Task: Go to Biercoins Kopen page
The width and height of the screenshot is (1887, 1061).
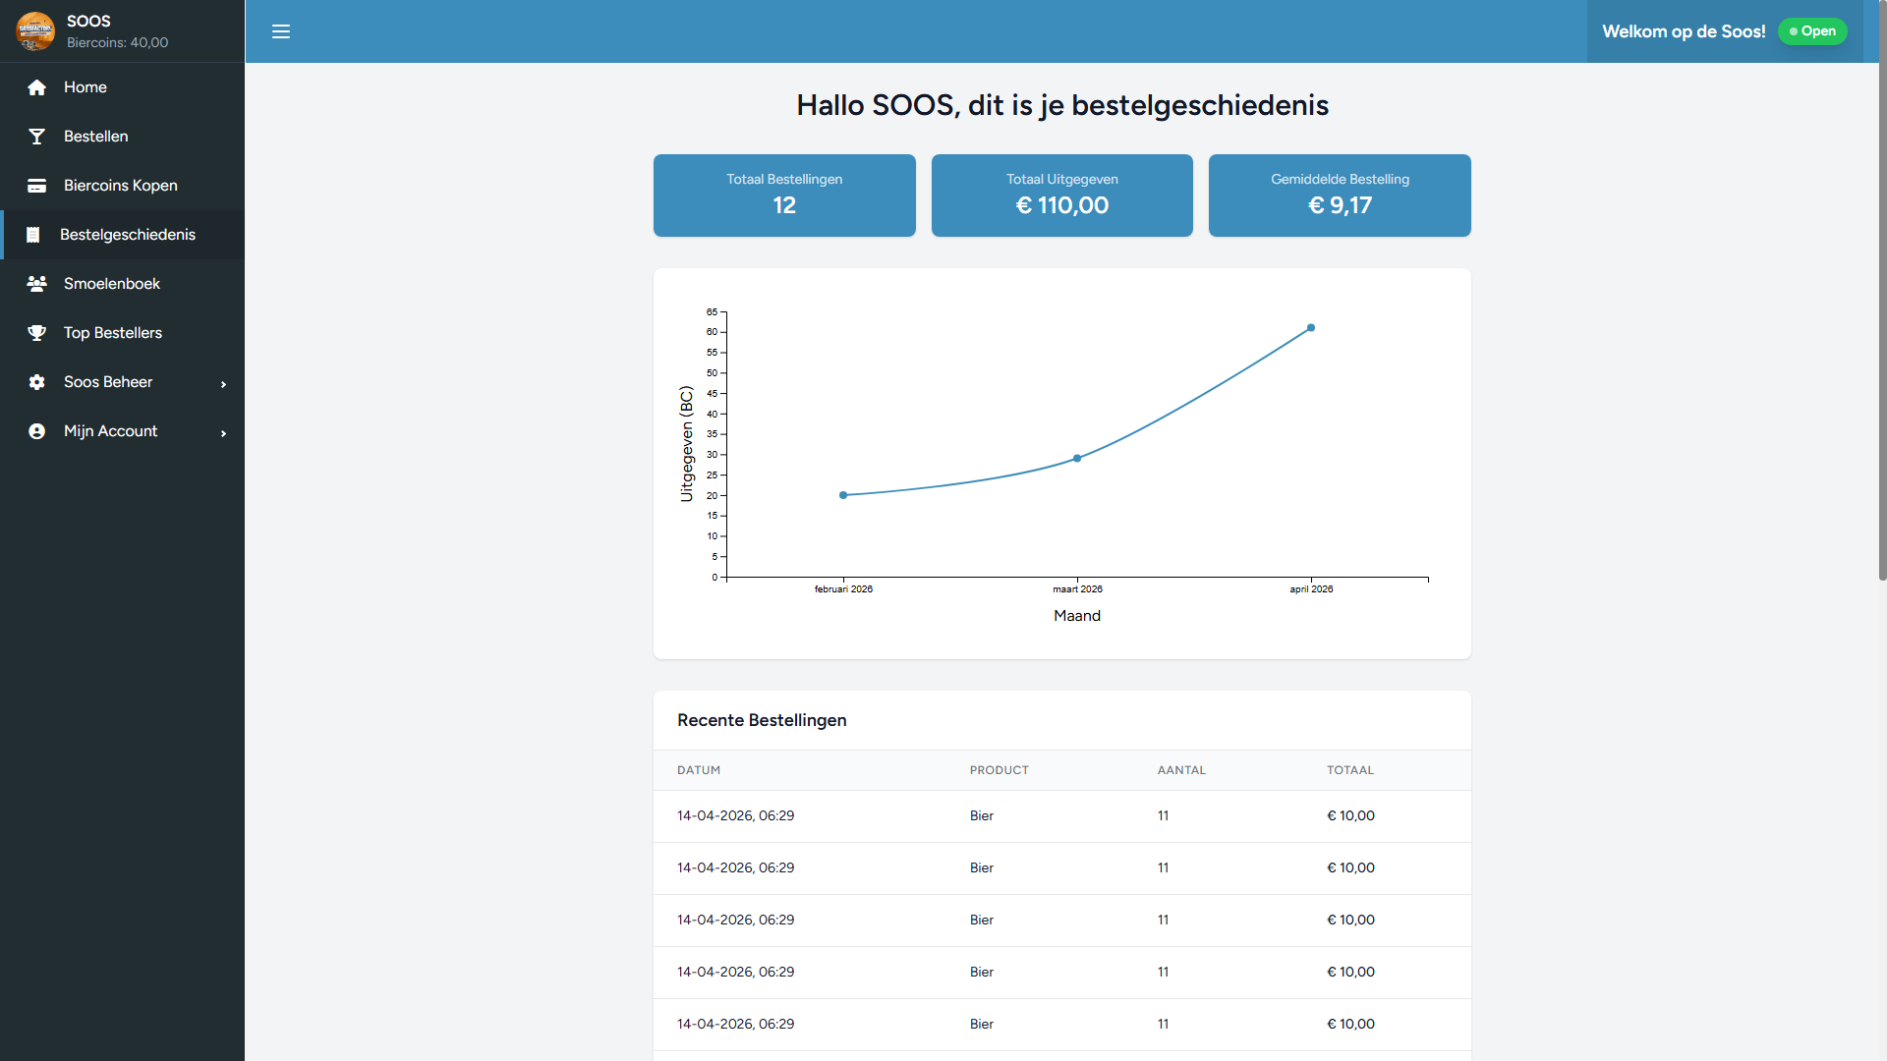Action: point(121,186)
